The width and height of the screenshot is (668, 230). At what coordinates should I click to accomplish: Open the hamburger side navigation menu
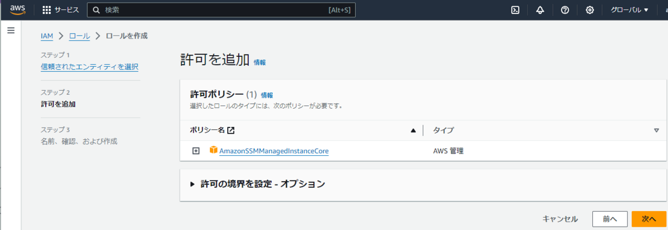tap(11, 30)
